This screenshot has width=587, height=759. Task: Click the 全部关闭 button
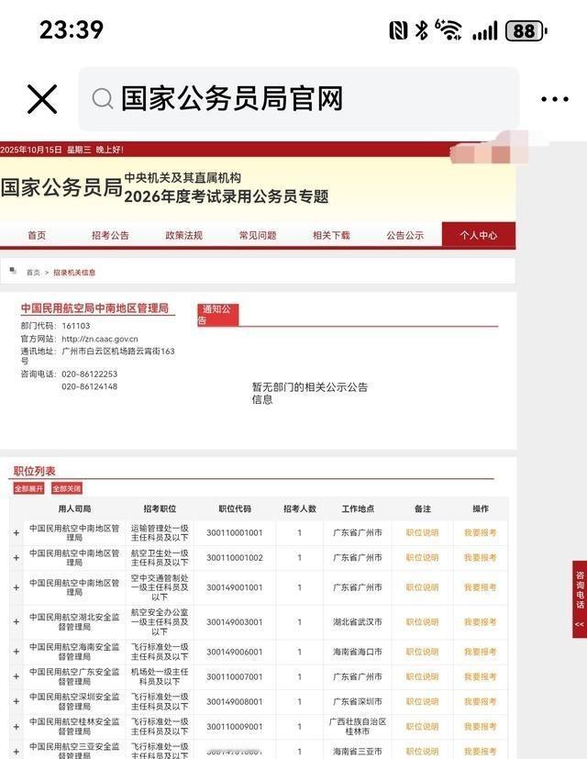(67, 488)
